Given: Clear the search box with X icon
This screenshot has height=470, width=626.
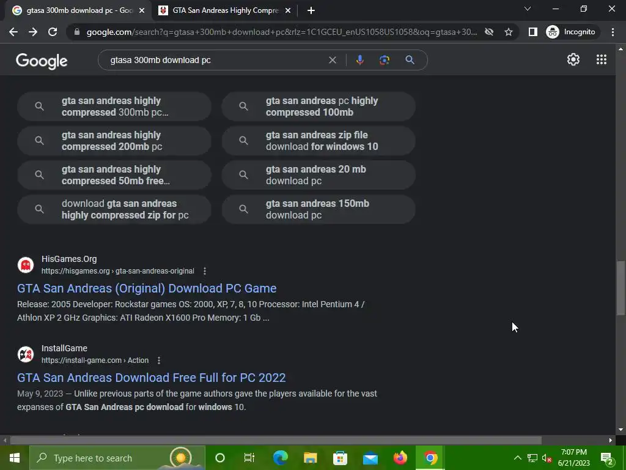Looking at the screenshot, I should click(x=332, y=60).
